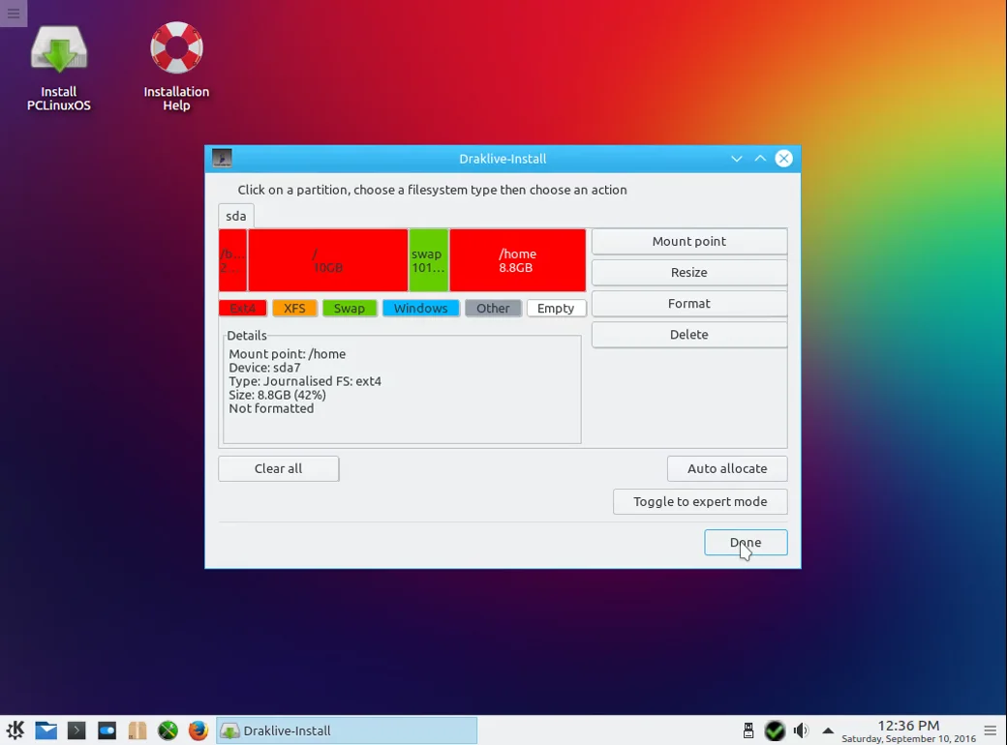Click the Auto allocate button

coord(727,468)
